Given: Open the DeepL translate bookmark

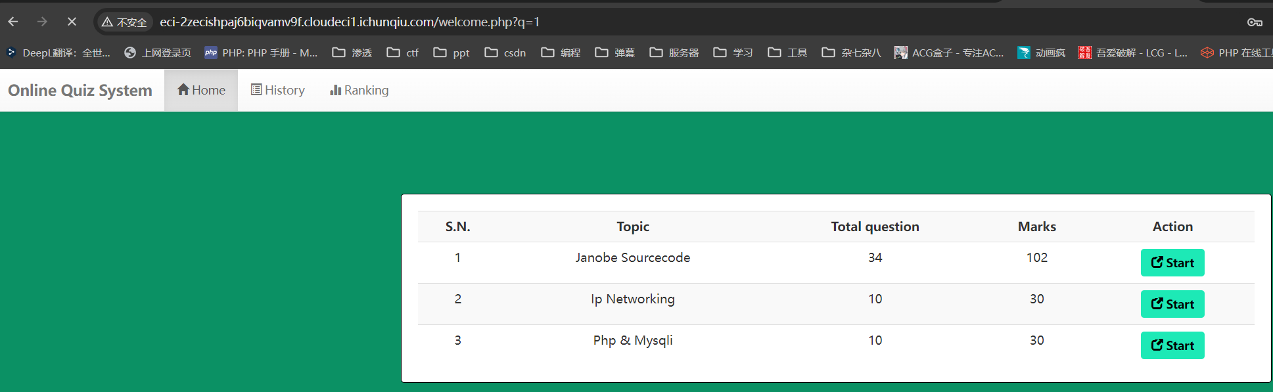Looking at the screenshot, I should click(58, 53).
